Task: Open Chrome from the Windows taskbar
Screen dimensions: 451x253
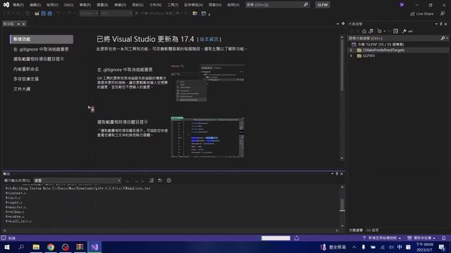Action: pyautogui.click(x=51, y=247)
